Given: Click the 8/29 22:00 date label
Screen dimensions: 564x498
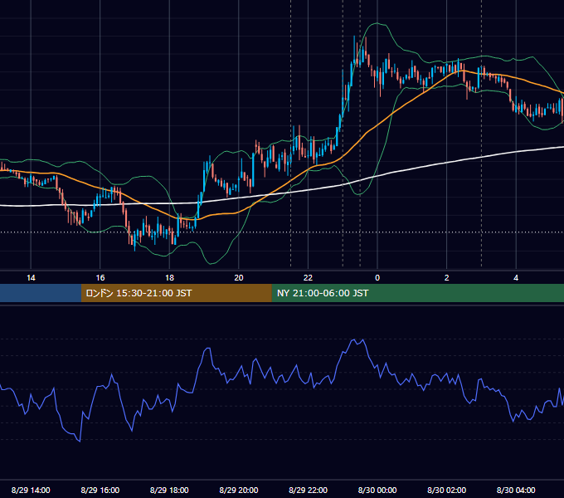Looking at the screenshot, I should (x=308, y=490).
